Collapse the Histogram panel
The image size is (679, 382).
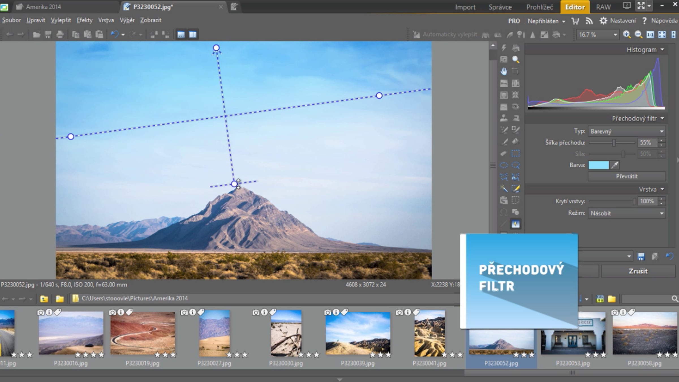(x=662, y=50)
